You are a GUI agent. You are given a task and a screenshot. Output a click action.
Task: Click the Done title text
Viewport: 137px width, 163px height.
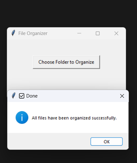(32, 96)
